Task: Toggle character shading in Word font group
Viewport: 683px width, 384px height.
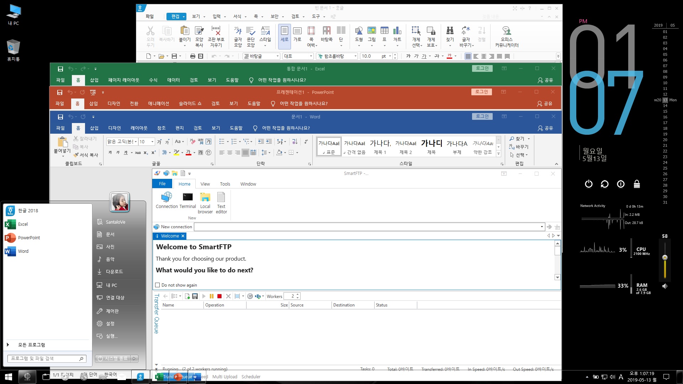Action: point(201,153)
